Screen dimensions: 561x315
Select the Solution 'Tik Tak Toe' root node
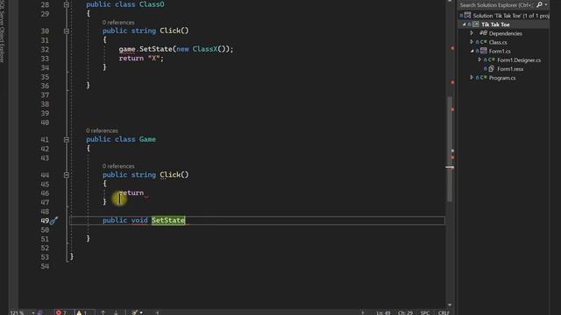511,16
